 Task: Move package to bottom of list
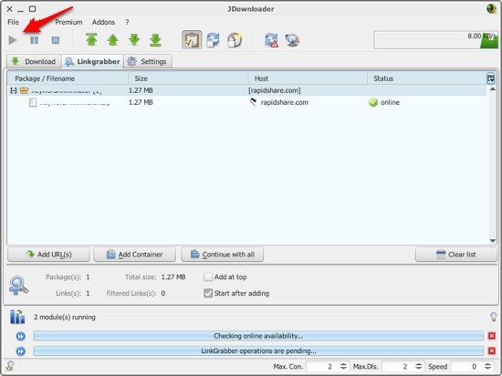coord(155,40)
